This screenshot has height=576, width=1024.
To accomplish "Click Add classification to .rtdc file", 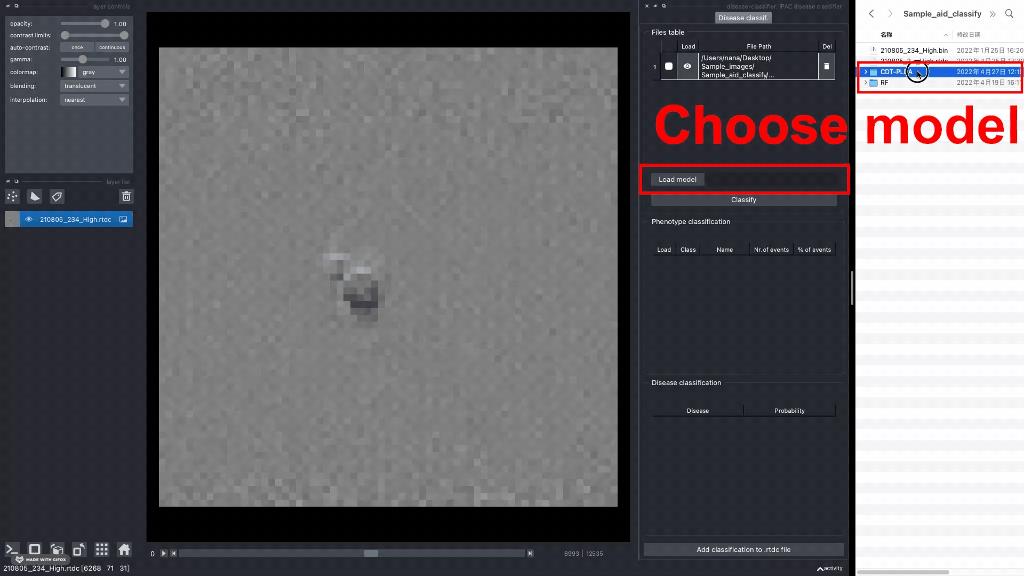I will (743, 549).
